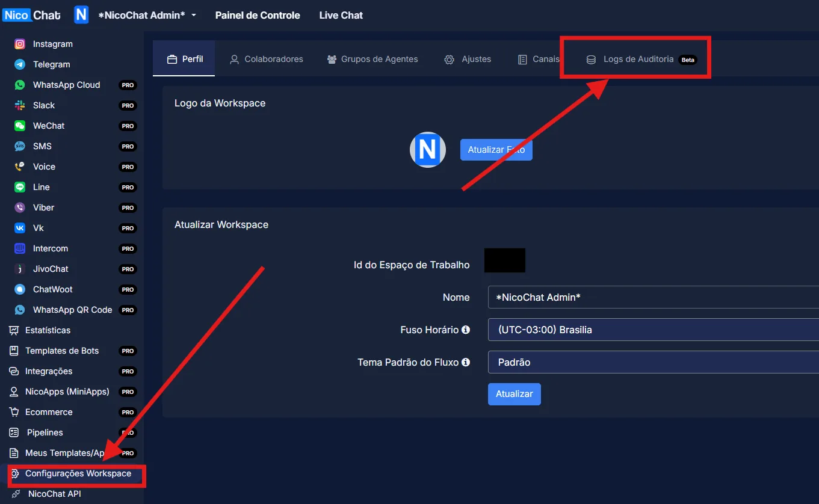This screenshot has width=819, height=504.
Task: Switch to the Canais tab
Action: (x=539, y=59)
